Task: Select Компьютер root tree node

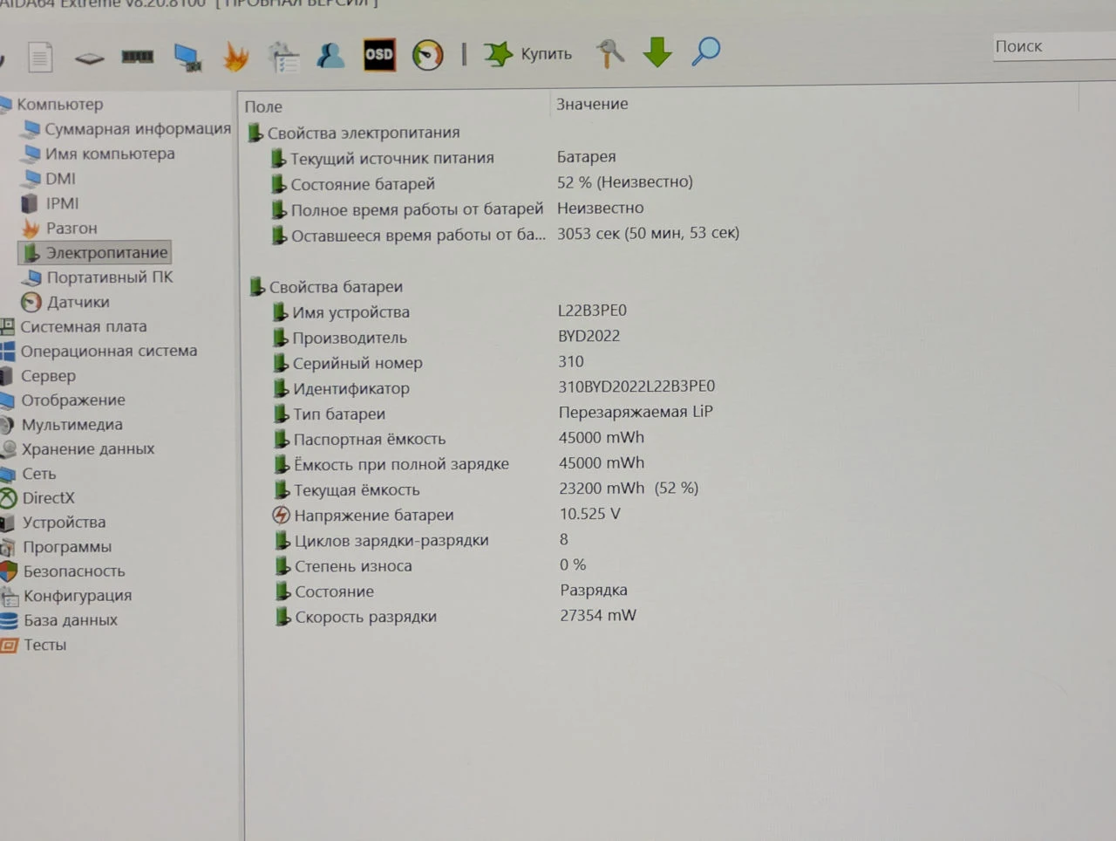Action: pyautogui.click(x=59, y=104)
